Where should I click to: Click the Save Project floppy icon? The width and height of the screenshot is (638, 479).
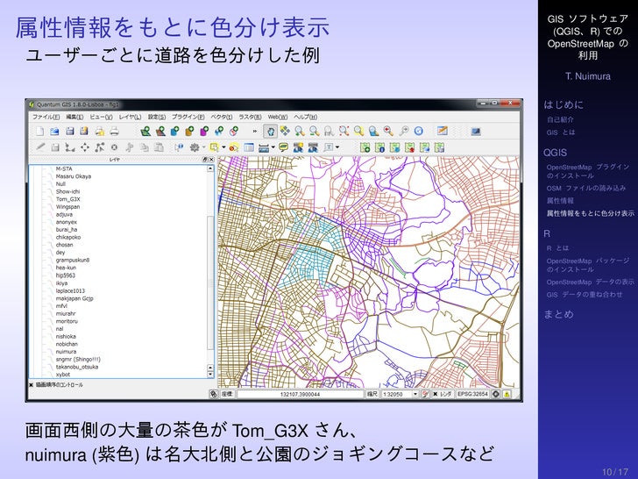(69, 132)
